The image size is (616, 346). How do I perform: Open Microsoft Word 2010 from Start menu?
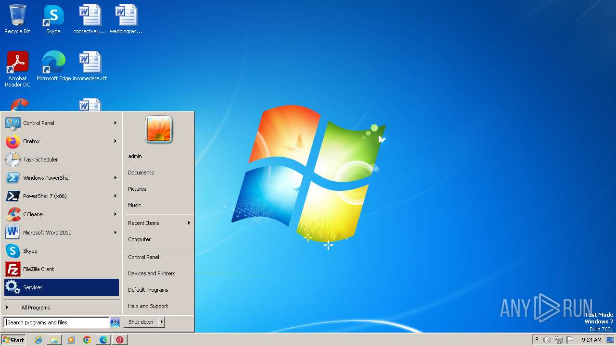point(62,233)
